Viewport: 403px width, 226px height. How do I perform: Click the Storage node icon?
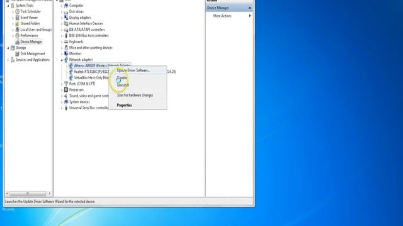coord(13,48)
